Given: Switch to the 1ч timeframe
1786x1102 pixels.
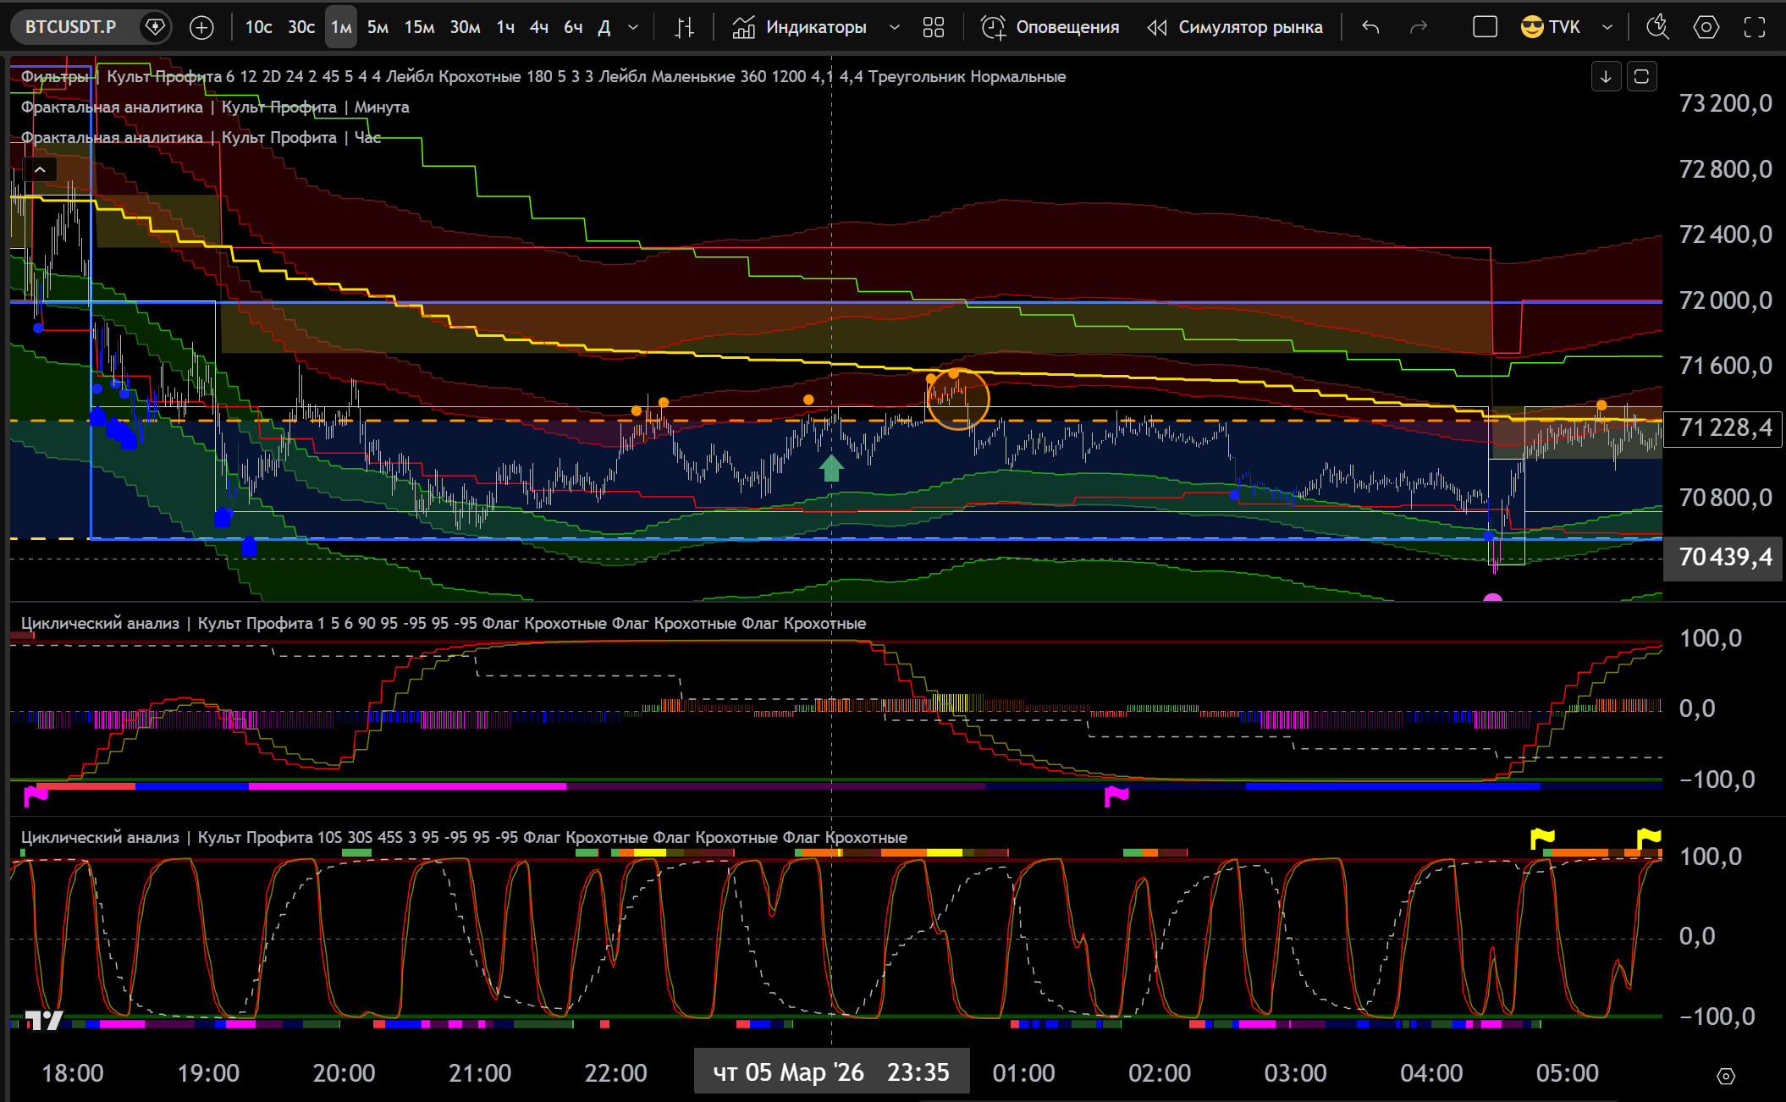Looking at the screenshot, I should (x=505, y=27).
